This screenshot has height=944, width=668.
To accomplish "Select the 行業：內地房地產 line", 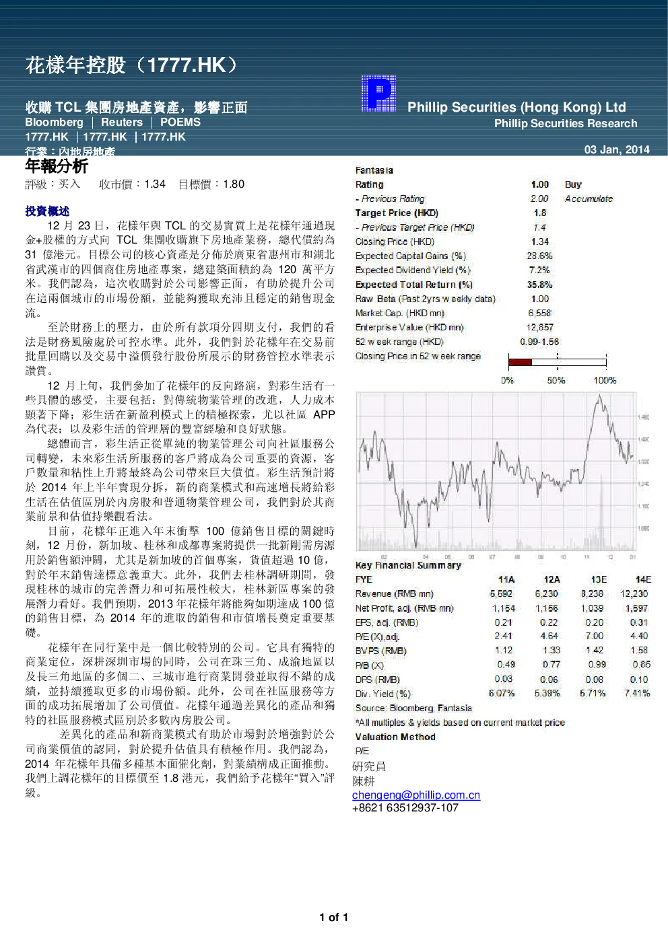I will click(70, 151).
